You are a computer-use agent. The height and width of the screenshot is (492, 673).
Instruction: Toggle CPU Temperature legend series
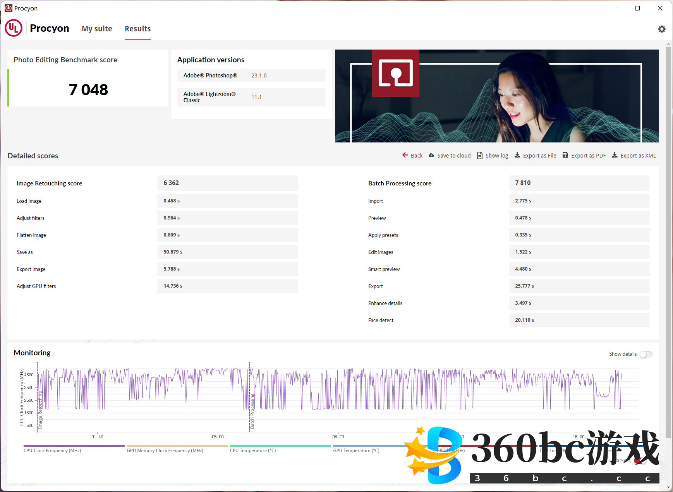(x=253, y=450)
